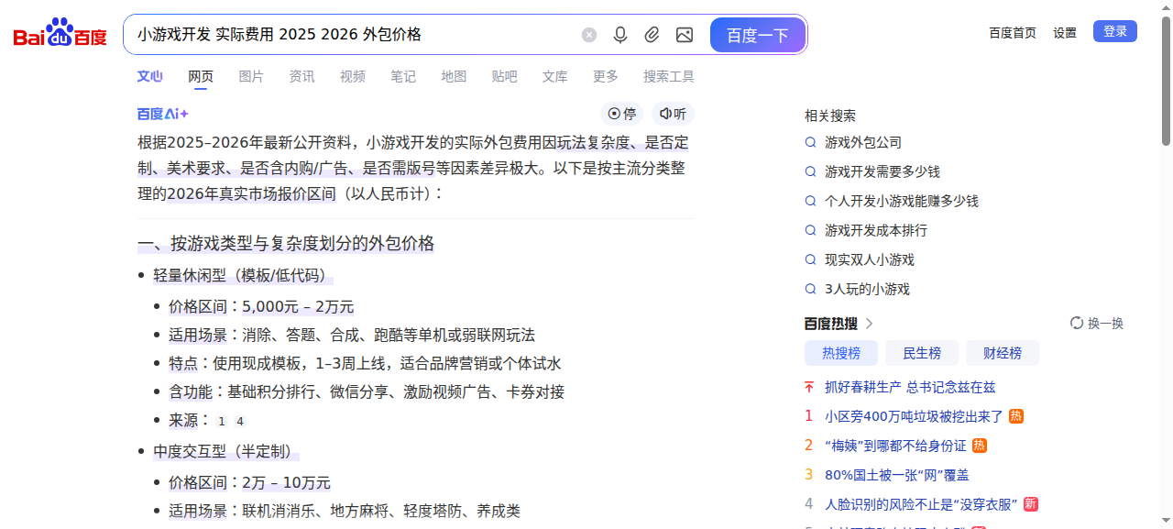Image resolution: width=1173 pixels, height=529 pixels.
Task: Click related search 游戏外包公司
Action: click(x=862, y=142)
